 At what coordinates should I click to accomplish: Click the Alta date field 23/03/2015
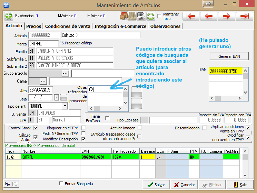40,90
